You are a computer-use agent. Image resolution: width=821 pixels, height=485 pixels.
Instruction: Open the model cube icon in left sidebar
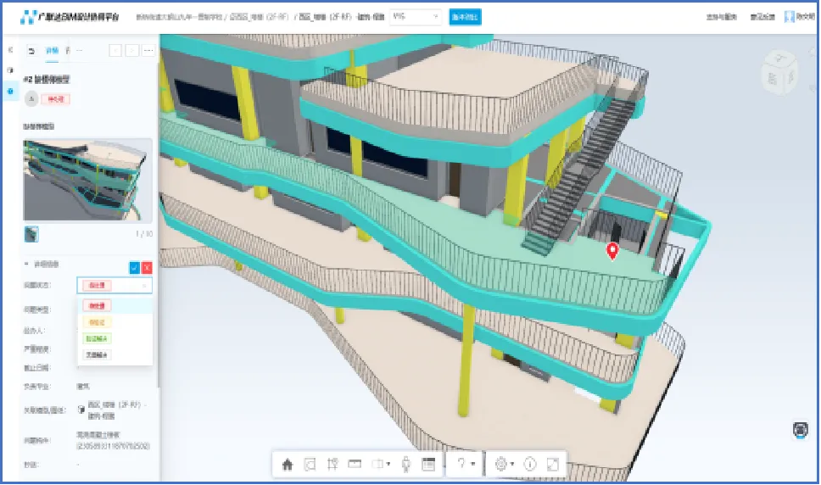(10, 70)
